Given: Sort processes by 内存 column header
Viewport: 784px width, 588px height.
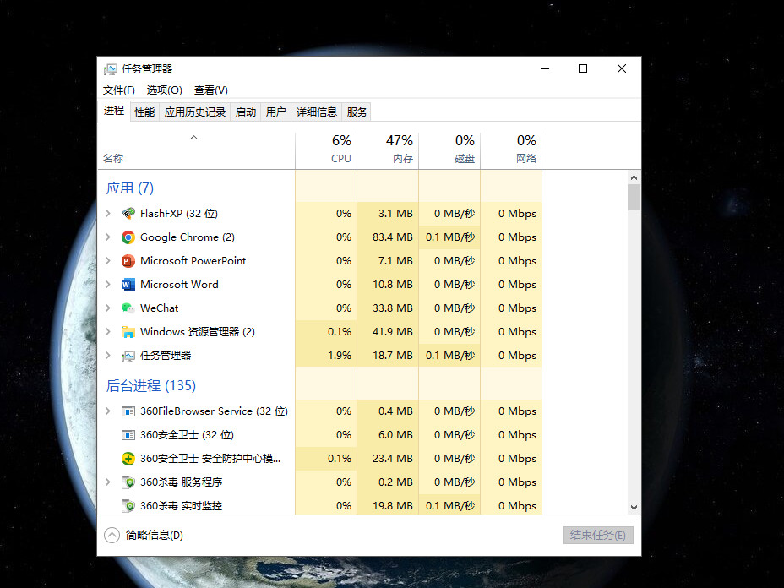Looking at the screenshot, I should tap(388, 151).
